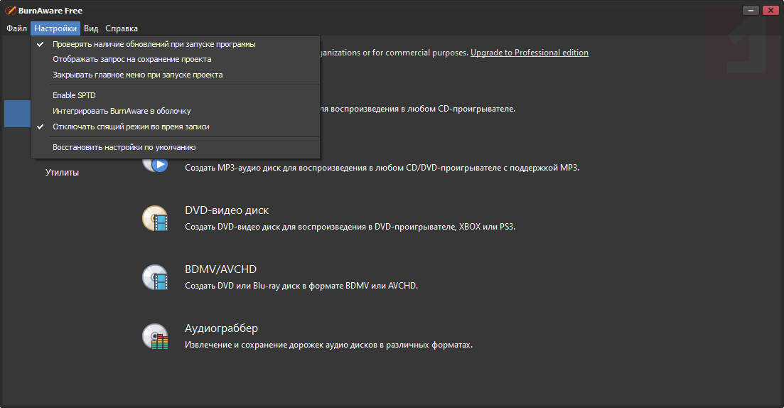Click the DVD-видео диск title
The width and height of the screenshot is (784, 408).
pyautogui.click(x=227, y=210)
